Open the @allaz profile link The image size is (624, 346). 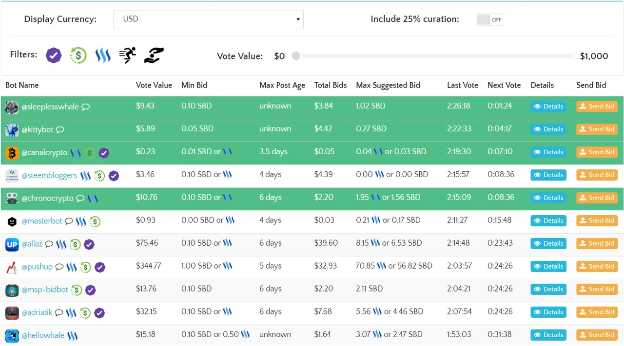click(32, 244)
